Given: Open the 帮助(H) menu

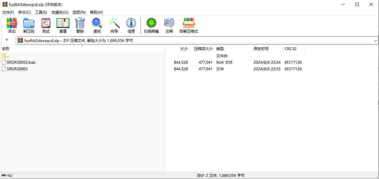Looking at the screenshot, I should (x=96, y=12).
